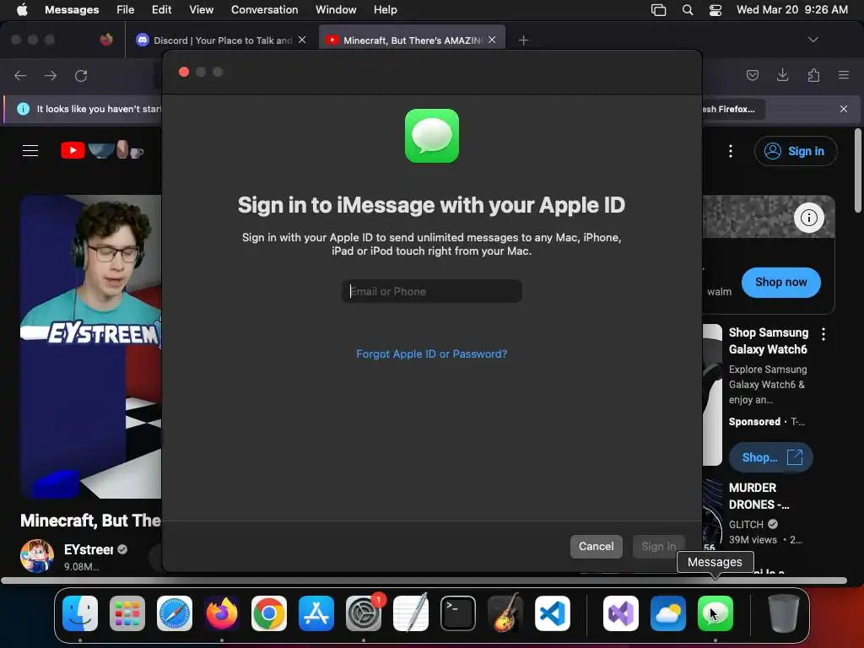Expand Firefox list all tabs dropdown
Viewport: 864px width, 648px height.
click(x=813, y=40)
